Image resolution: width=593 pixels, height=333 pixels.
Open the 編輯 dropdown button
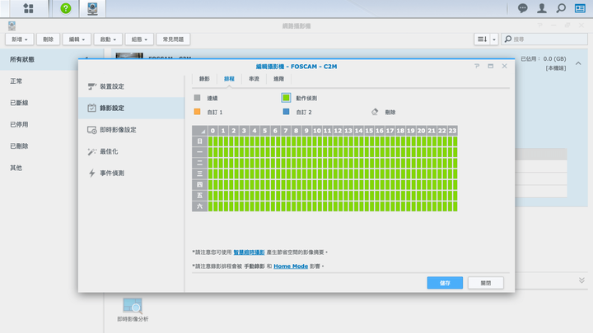(77, 39)
